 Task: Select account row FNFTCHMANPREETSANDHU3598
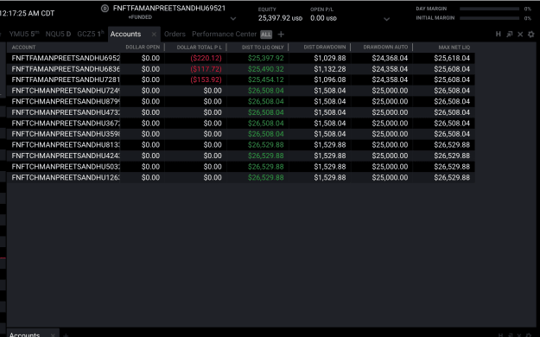tap(241, 134)
